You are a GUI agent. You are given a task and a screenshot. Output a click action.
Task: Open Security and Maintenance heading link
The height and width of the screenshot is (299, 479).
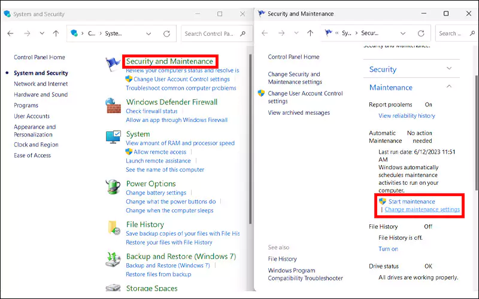[169, 62]
